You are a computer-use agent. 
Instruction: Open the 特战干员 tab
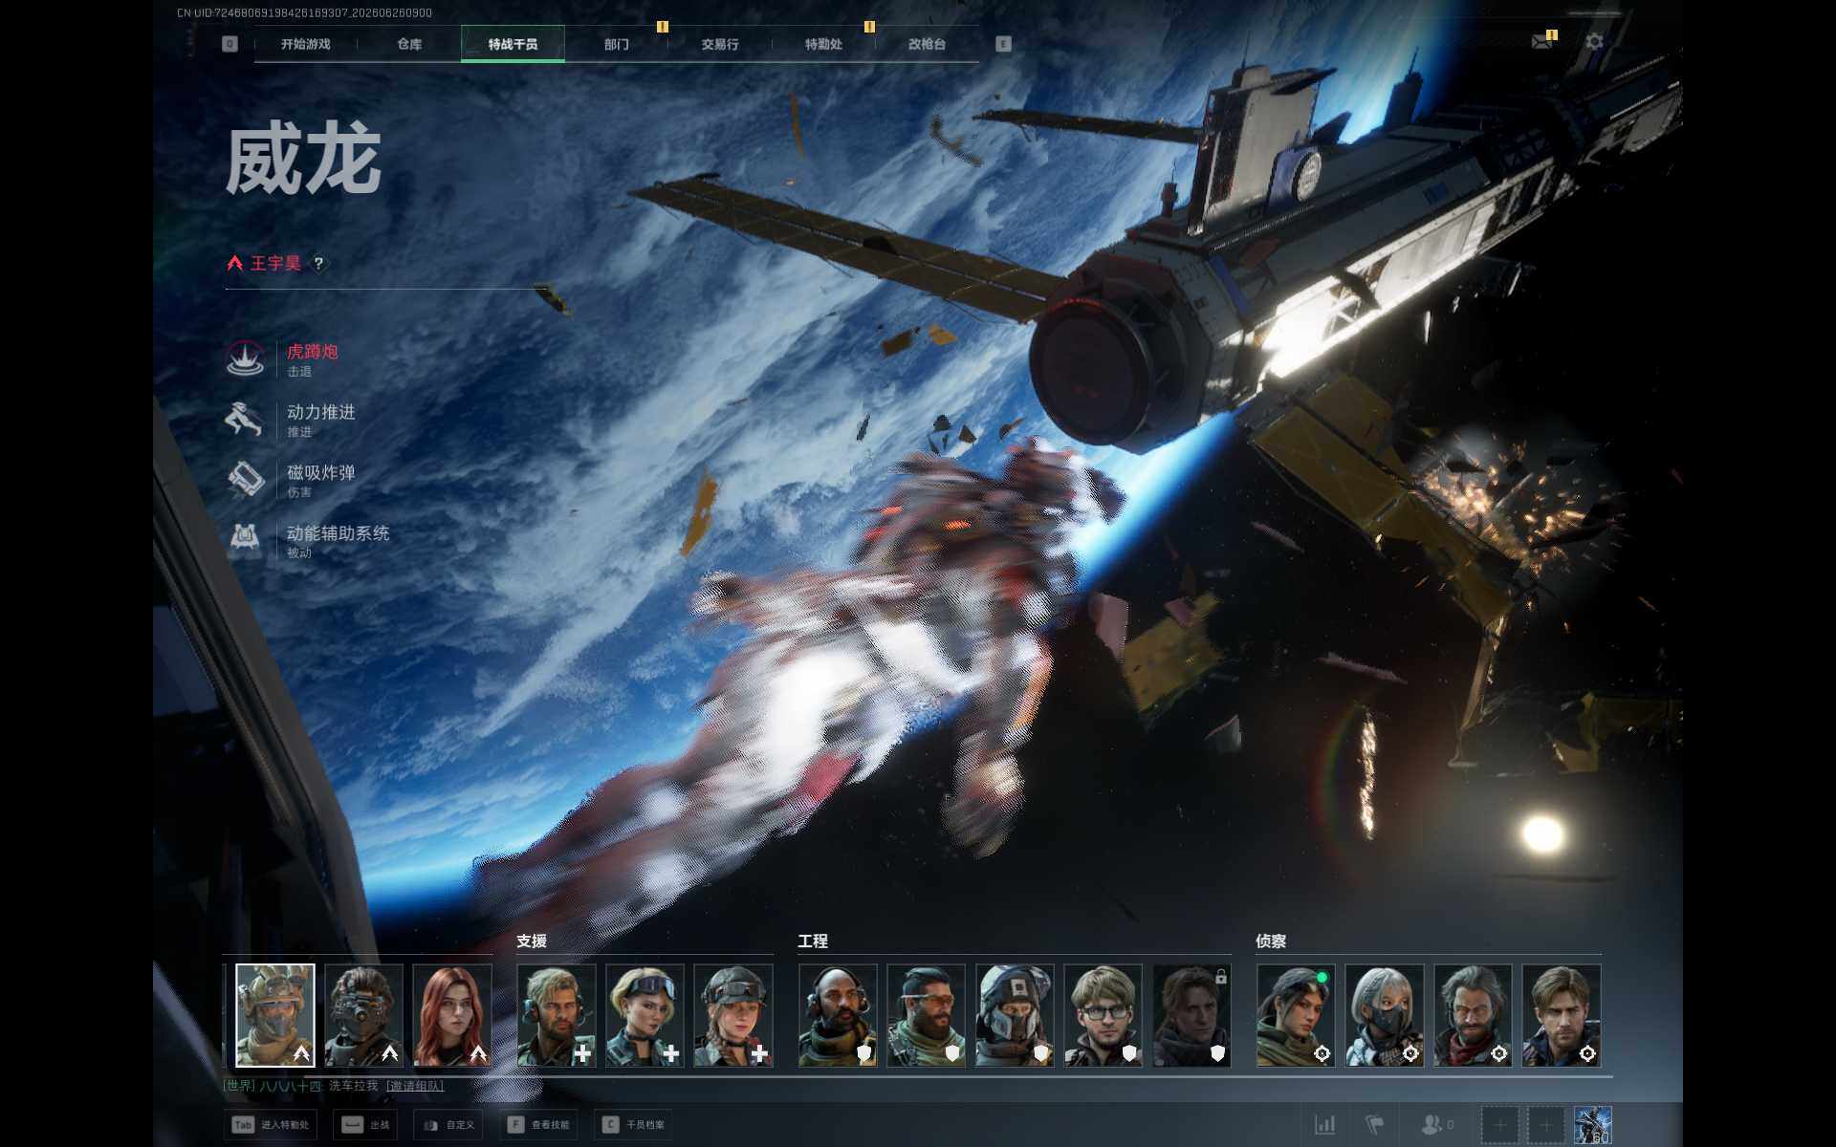click(513, 44)
